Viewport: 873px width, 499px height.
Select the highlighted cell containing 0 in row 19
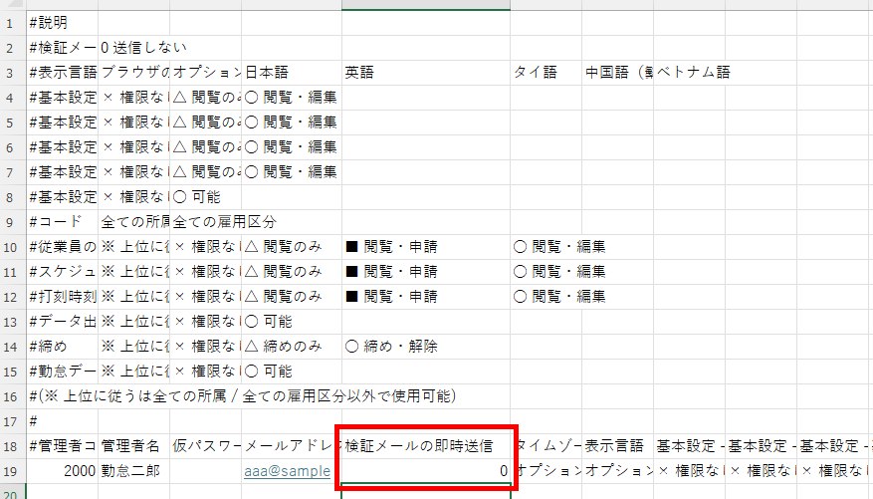[x=425, y=470]
